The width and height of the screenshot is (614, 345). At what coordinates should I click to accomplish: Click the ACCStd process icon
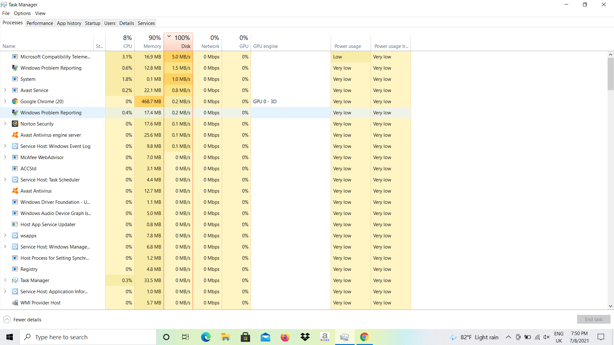15,169
